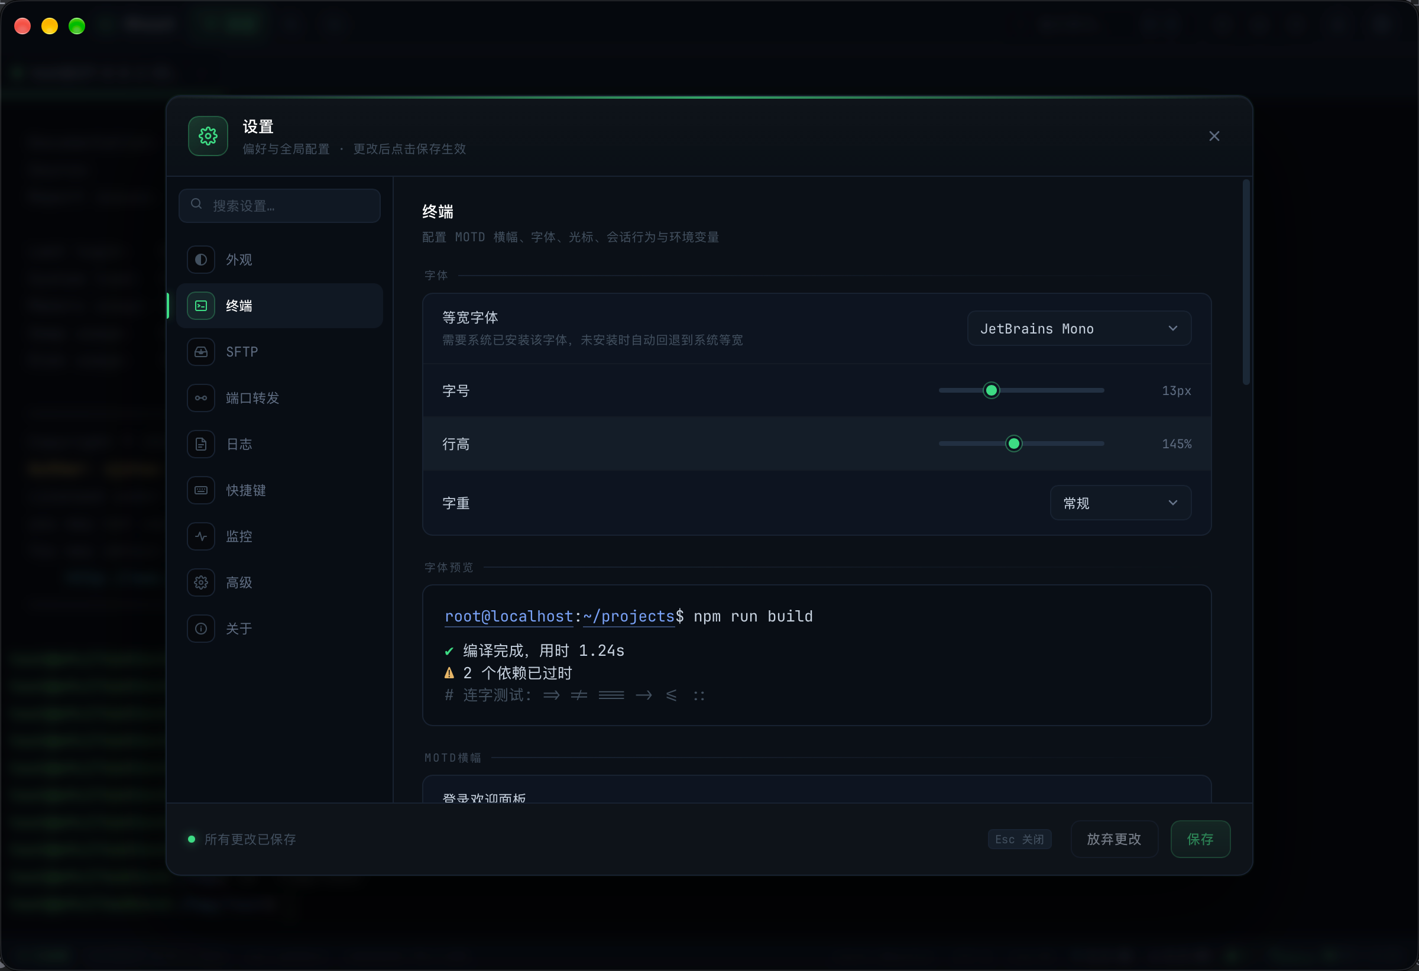Click the About (关于) info icon
This screenshot has height=971, width=1419.
tap(201, 629)
